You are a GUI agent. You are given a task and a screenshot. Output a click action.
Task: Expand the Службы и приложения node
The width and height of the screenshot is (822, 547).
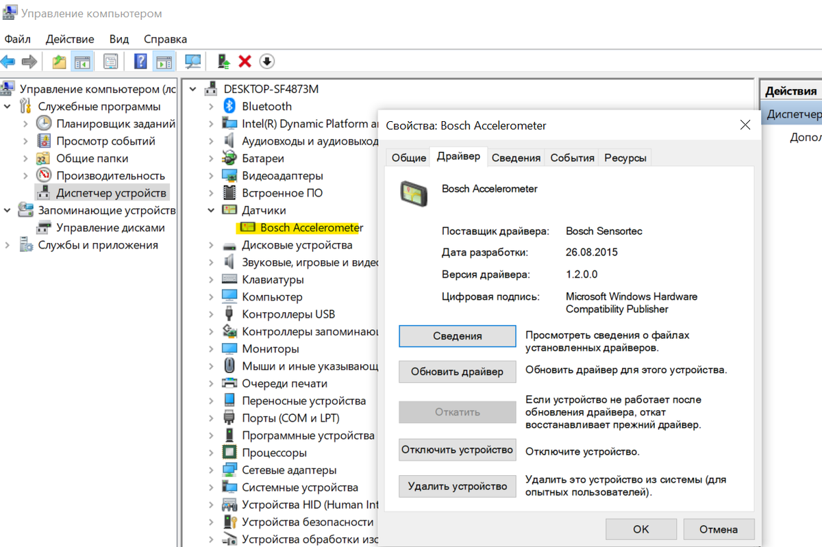[8, 245]
